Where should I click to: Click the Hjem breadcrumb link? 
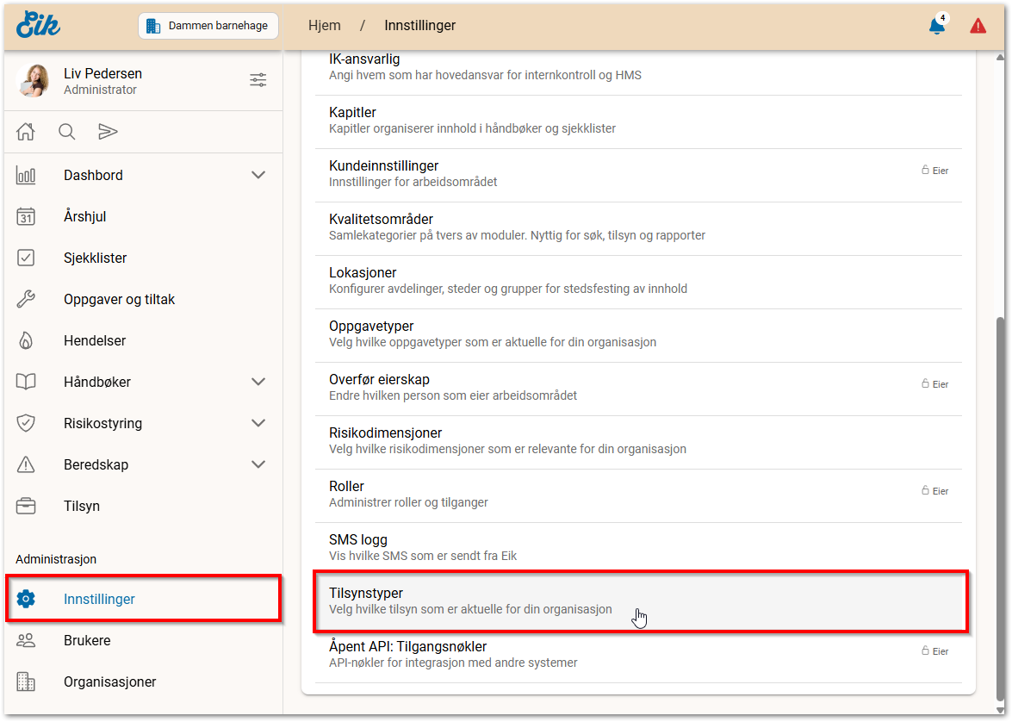point(325,26)
